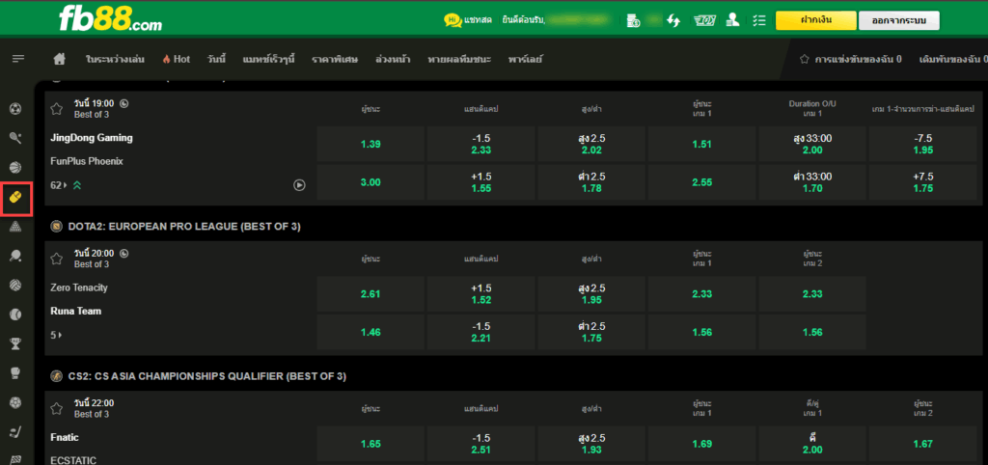Play live stream for JingDong Gaming match

[x=299, y=185]
